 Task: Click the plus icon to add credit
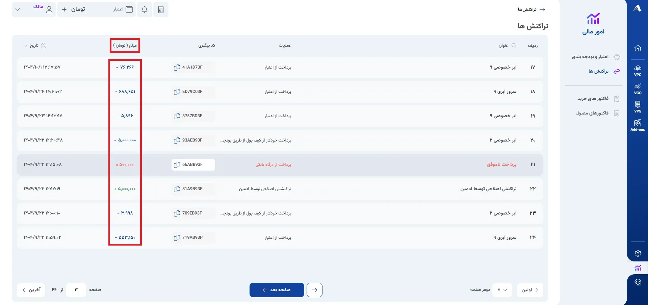pyautogui.click(x=64, y=9)
